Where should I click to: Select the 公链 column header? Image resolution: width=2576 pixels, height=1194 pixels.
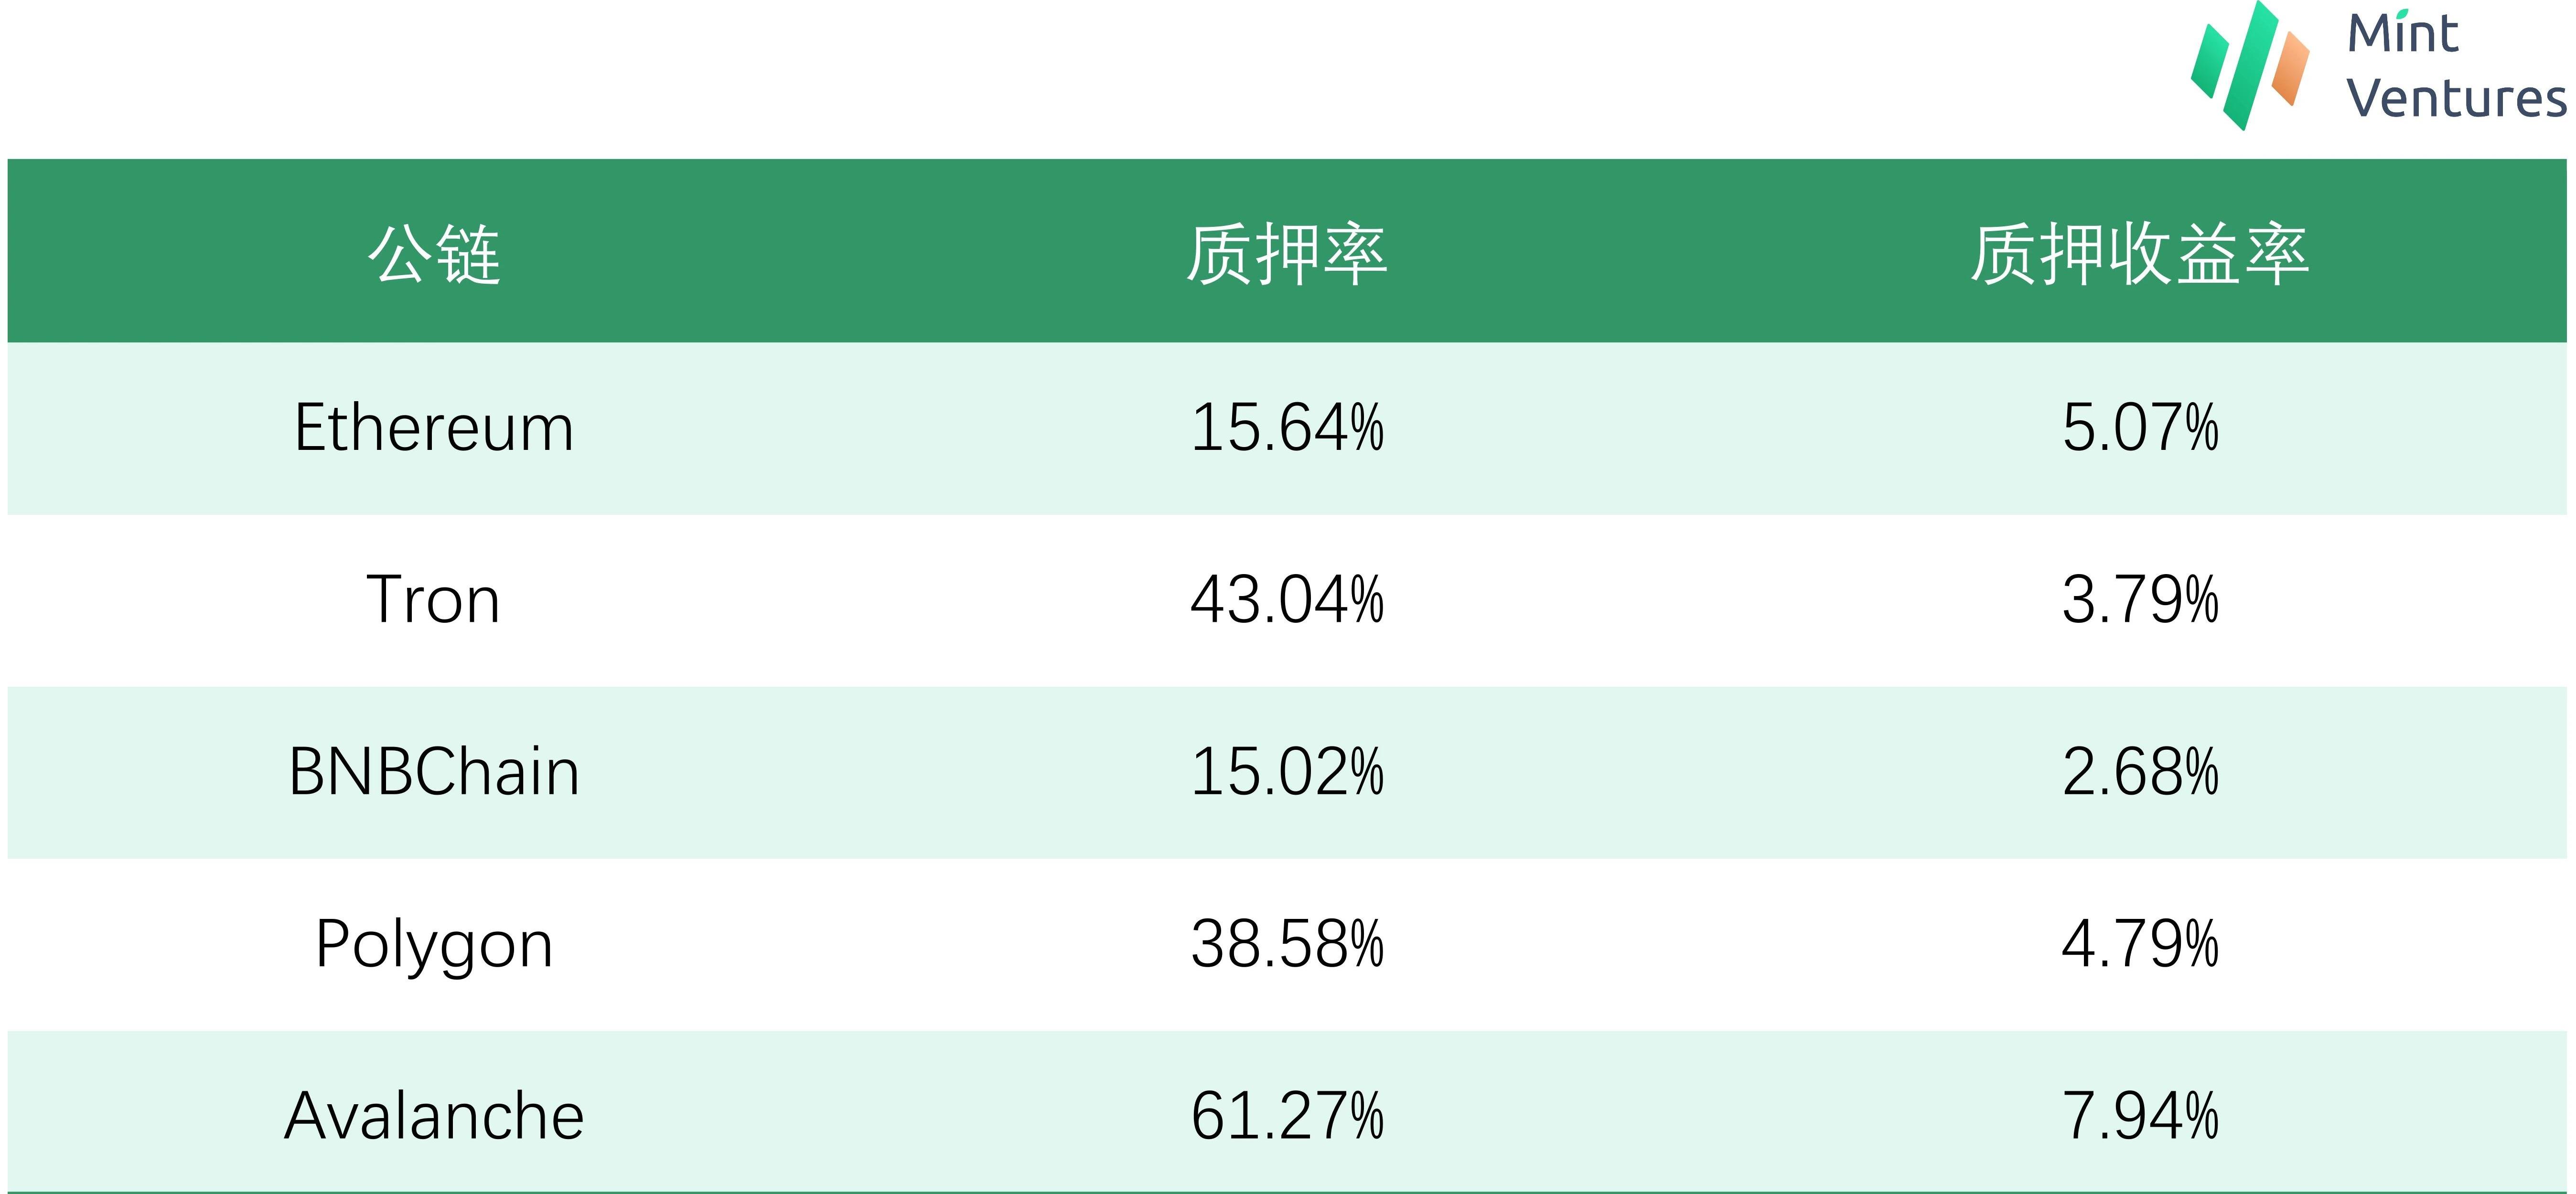coord(434,255)
